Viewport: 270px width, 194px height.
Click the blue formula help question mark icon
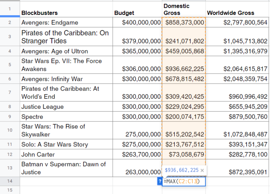pyautogui.click(x=159, y=181)
